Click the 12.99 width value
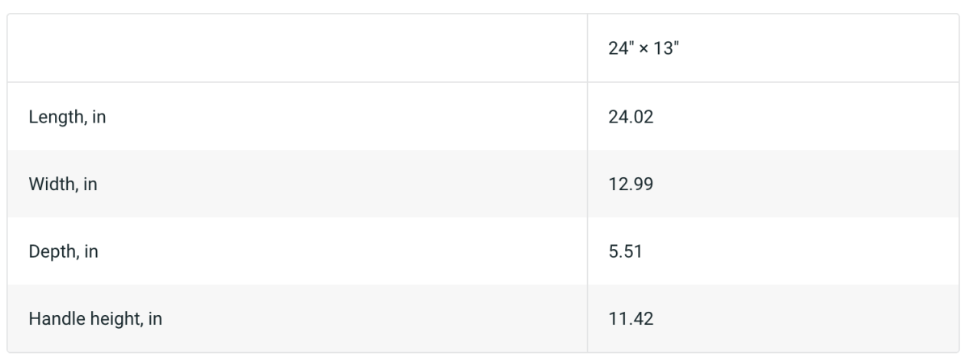This screenshot has height=361, width=969. point(631,185)
